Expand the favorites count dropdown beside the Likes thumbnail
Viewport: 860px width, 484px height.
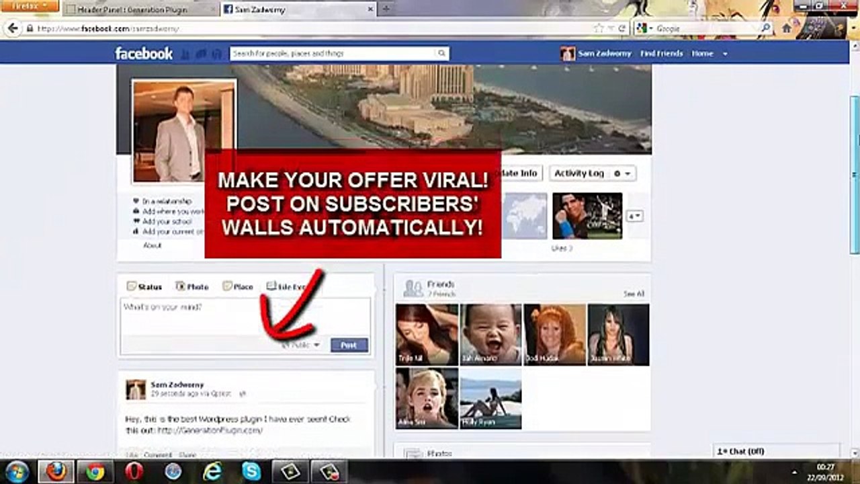(x=635, y=216)
